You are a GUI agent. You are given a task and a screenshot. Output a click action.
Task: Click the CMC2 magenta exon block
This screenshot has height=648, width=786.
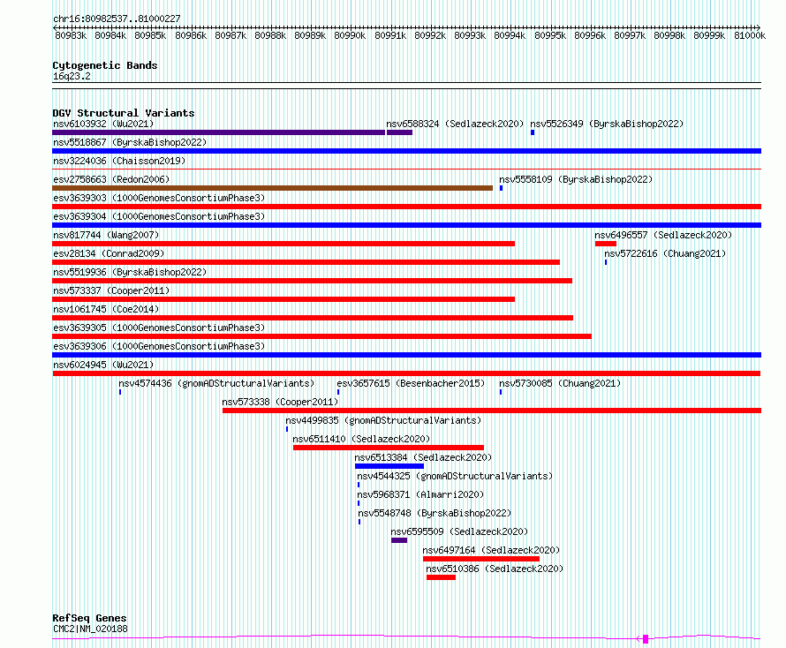click(646, 639)
